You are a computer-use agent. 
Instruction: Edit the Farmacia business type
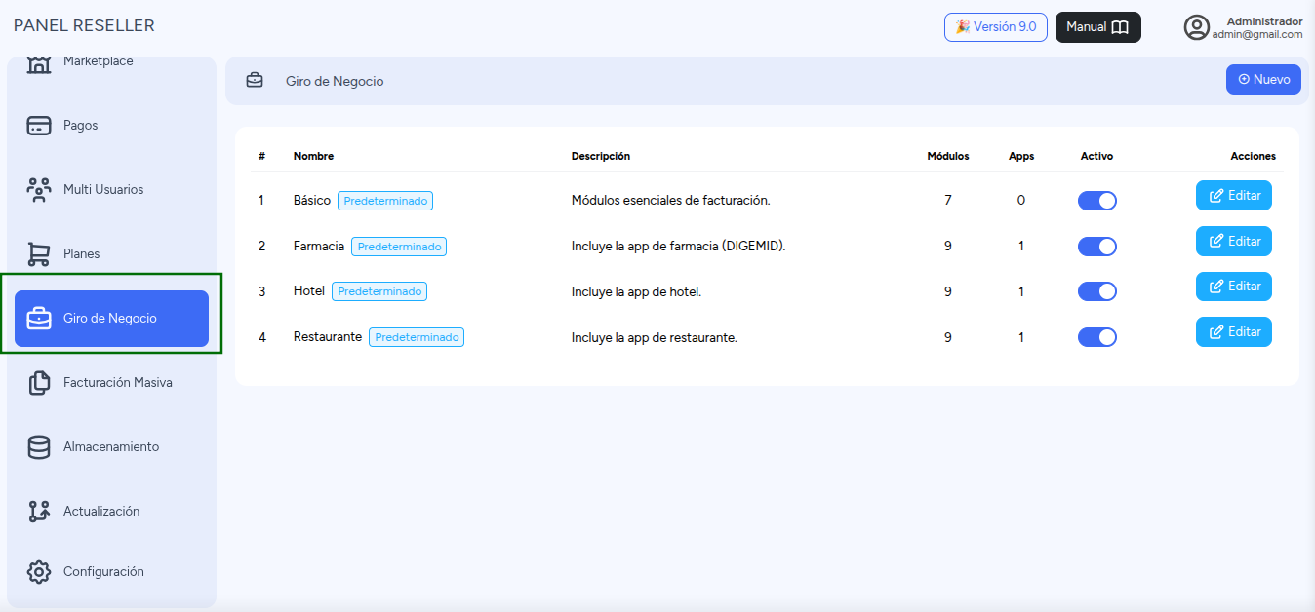[1234, 241]
